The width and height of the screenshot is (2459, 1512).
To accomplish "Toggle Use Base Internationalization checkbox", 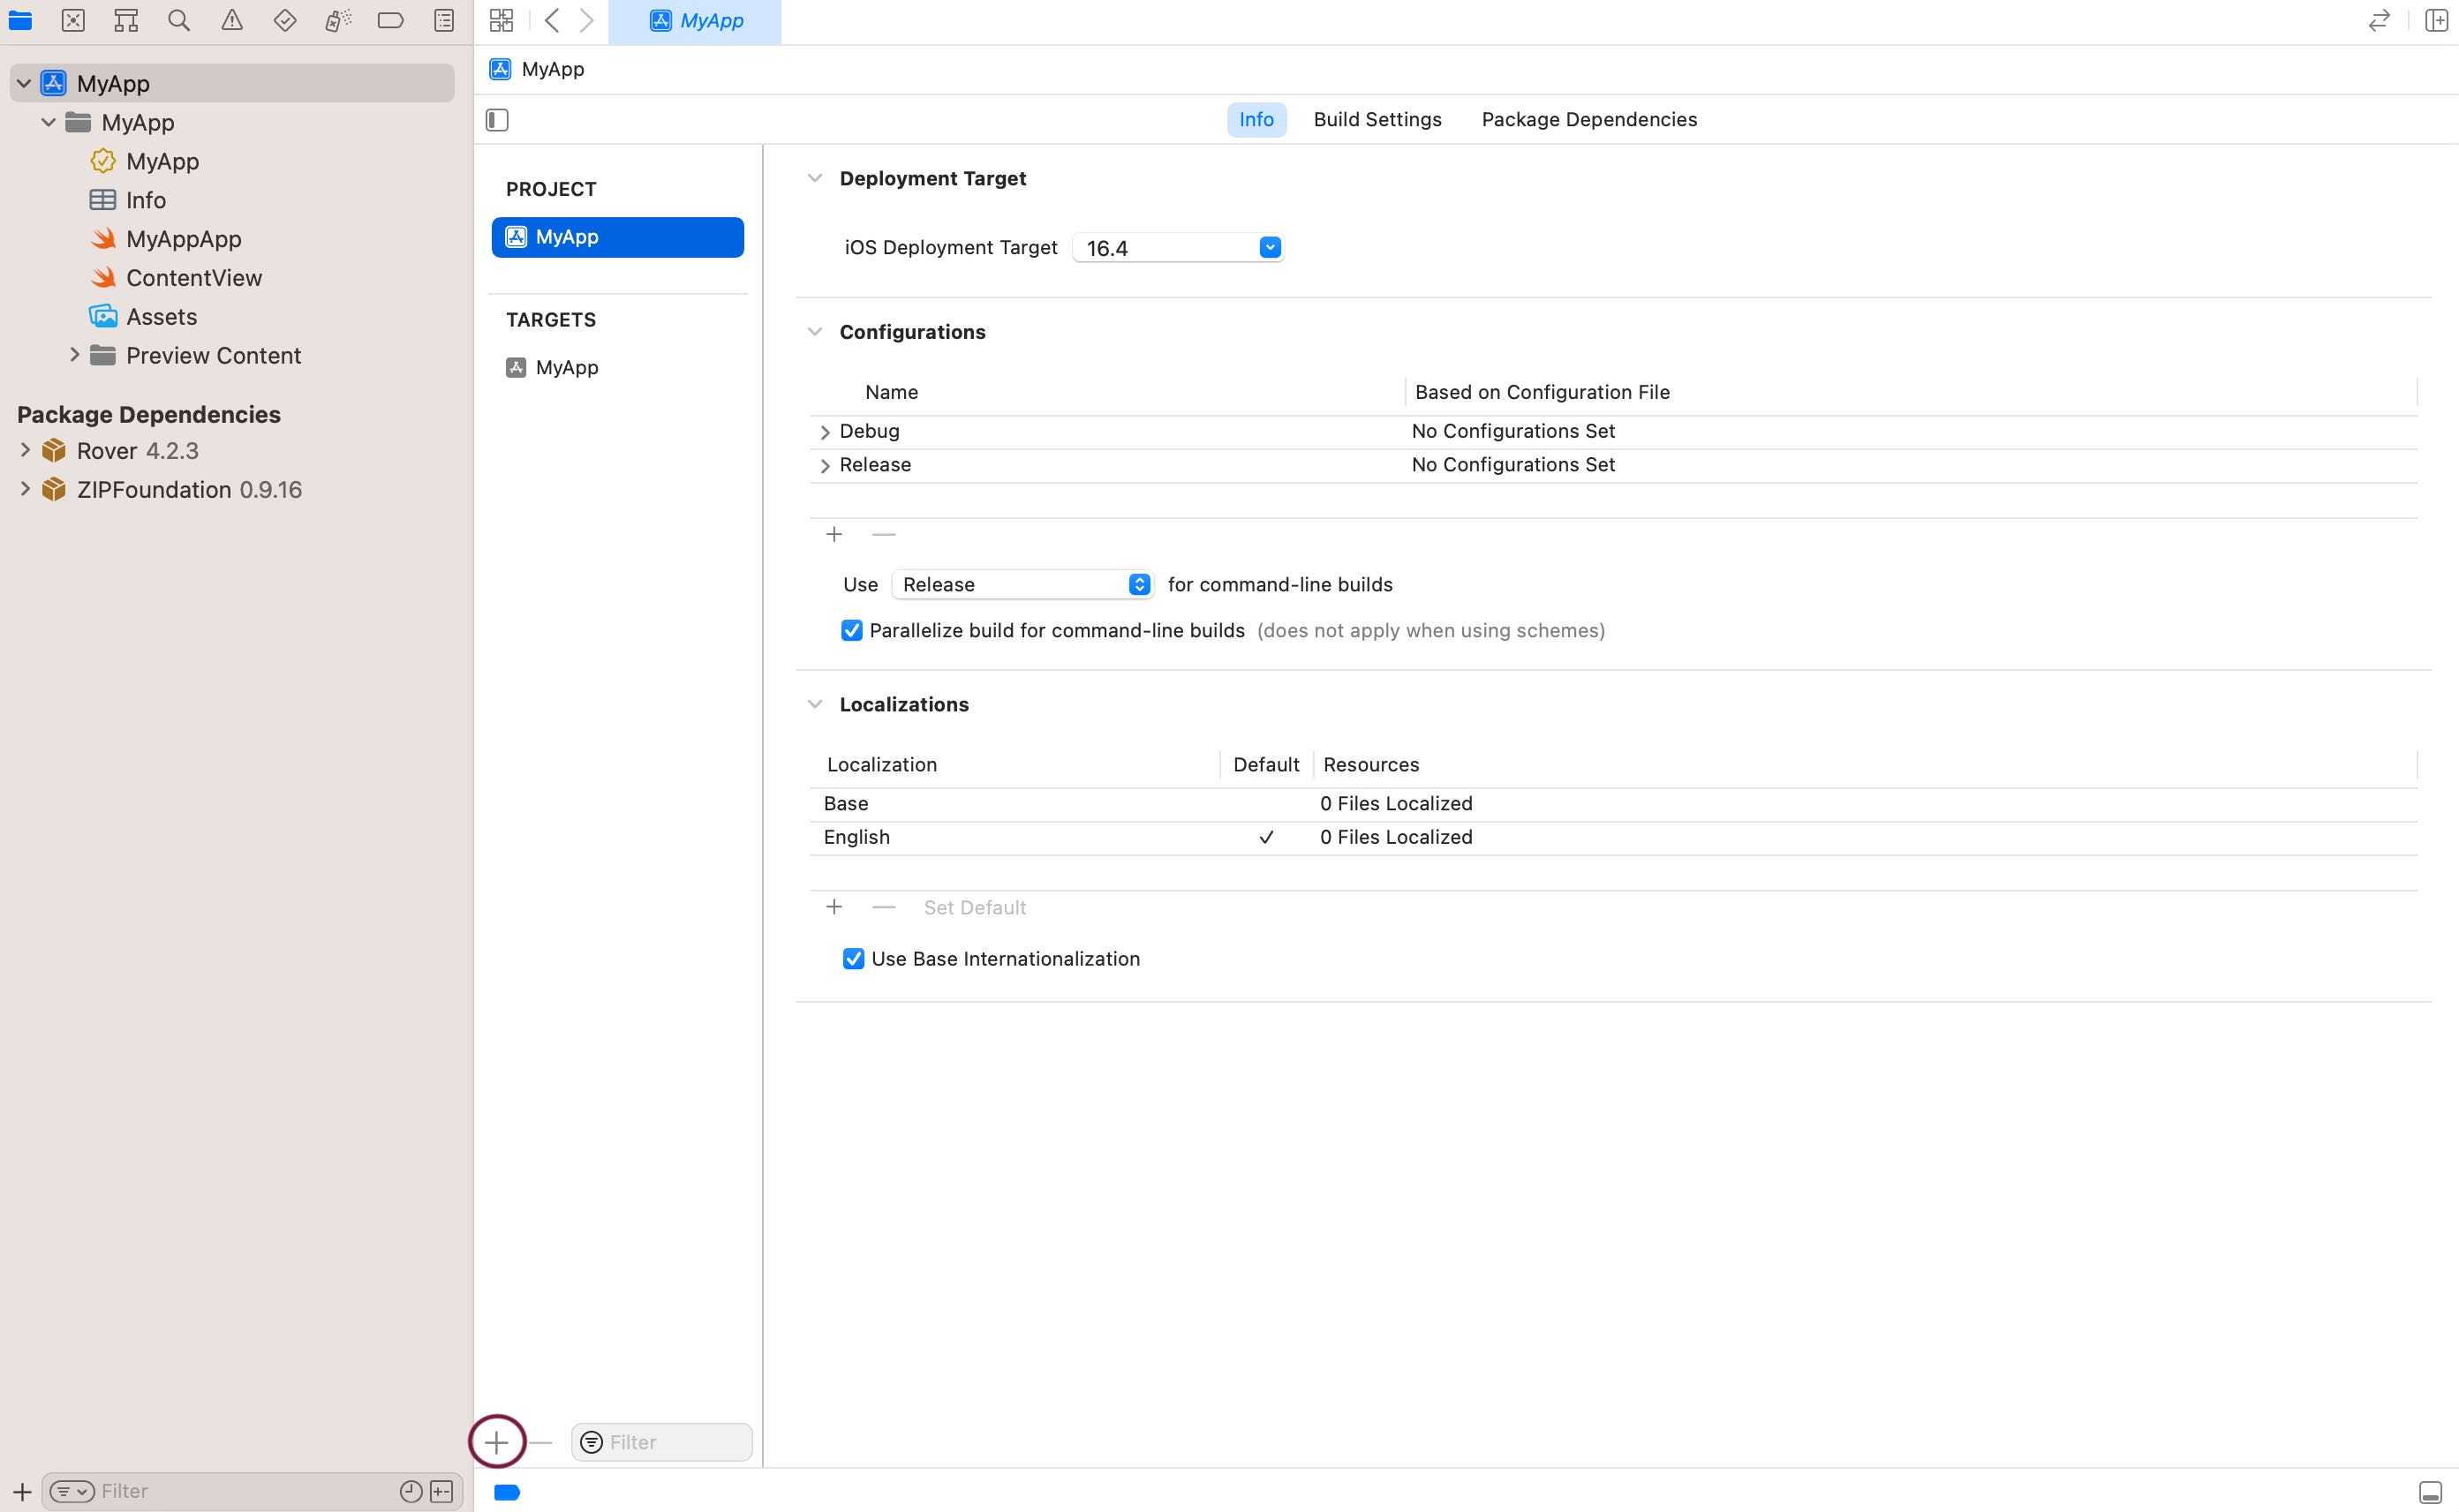I will (x=853, y=959).
